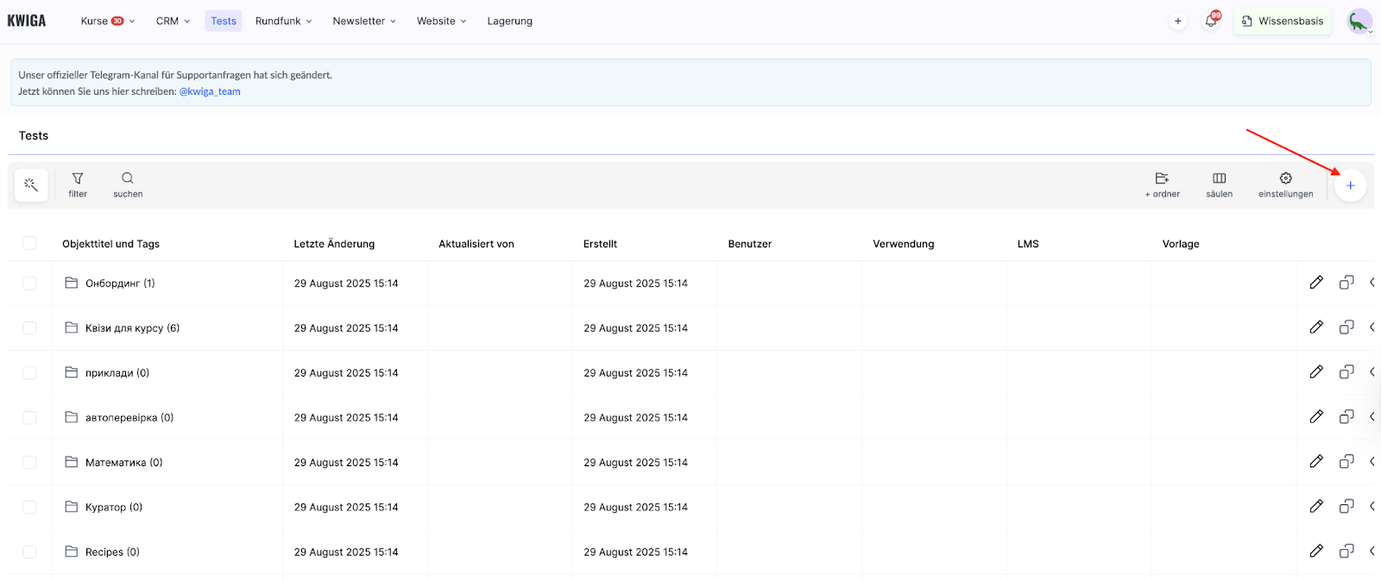
Task: Click the suchen search icon
Action: [128, 184]
